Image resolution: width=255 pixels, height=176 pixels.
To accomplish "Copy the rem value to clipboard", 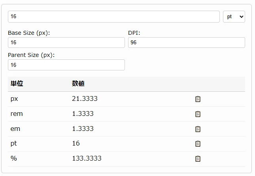I will point(198,114).
